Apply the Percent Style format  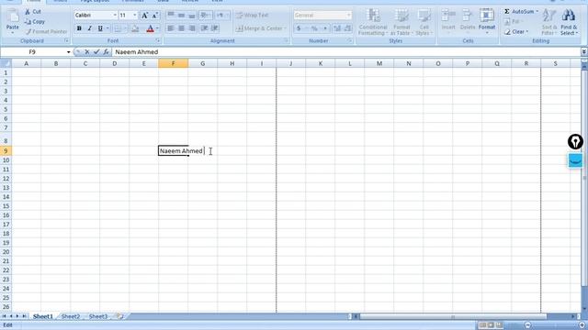(x=314, y=28)
